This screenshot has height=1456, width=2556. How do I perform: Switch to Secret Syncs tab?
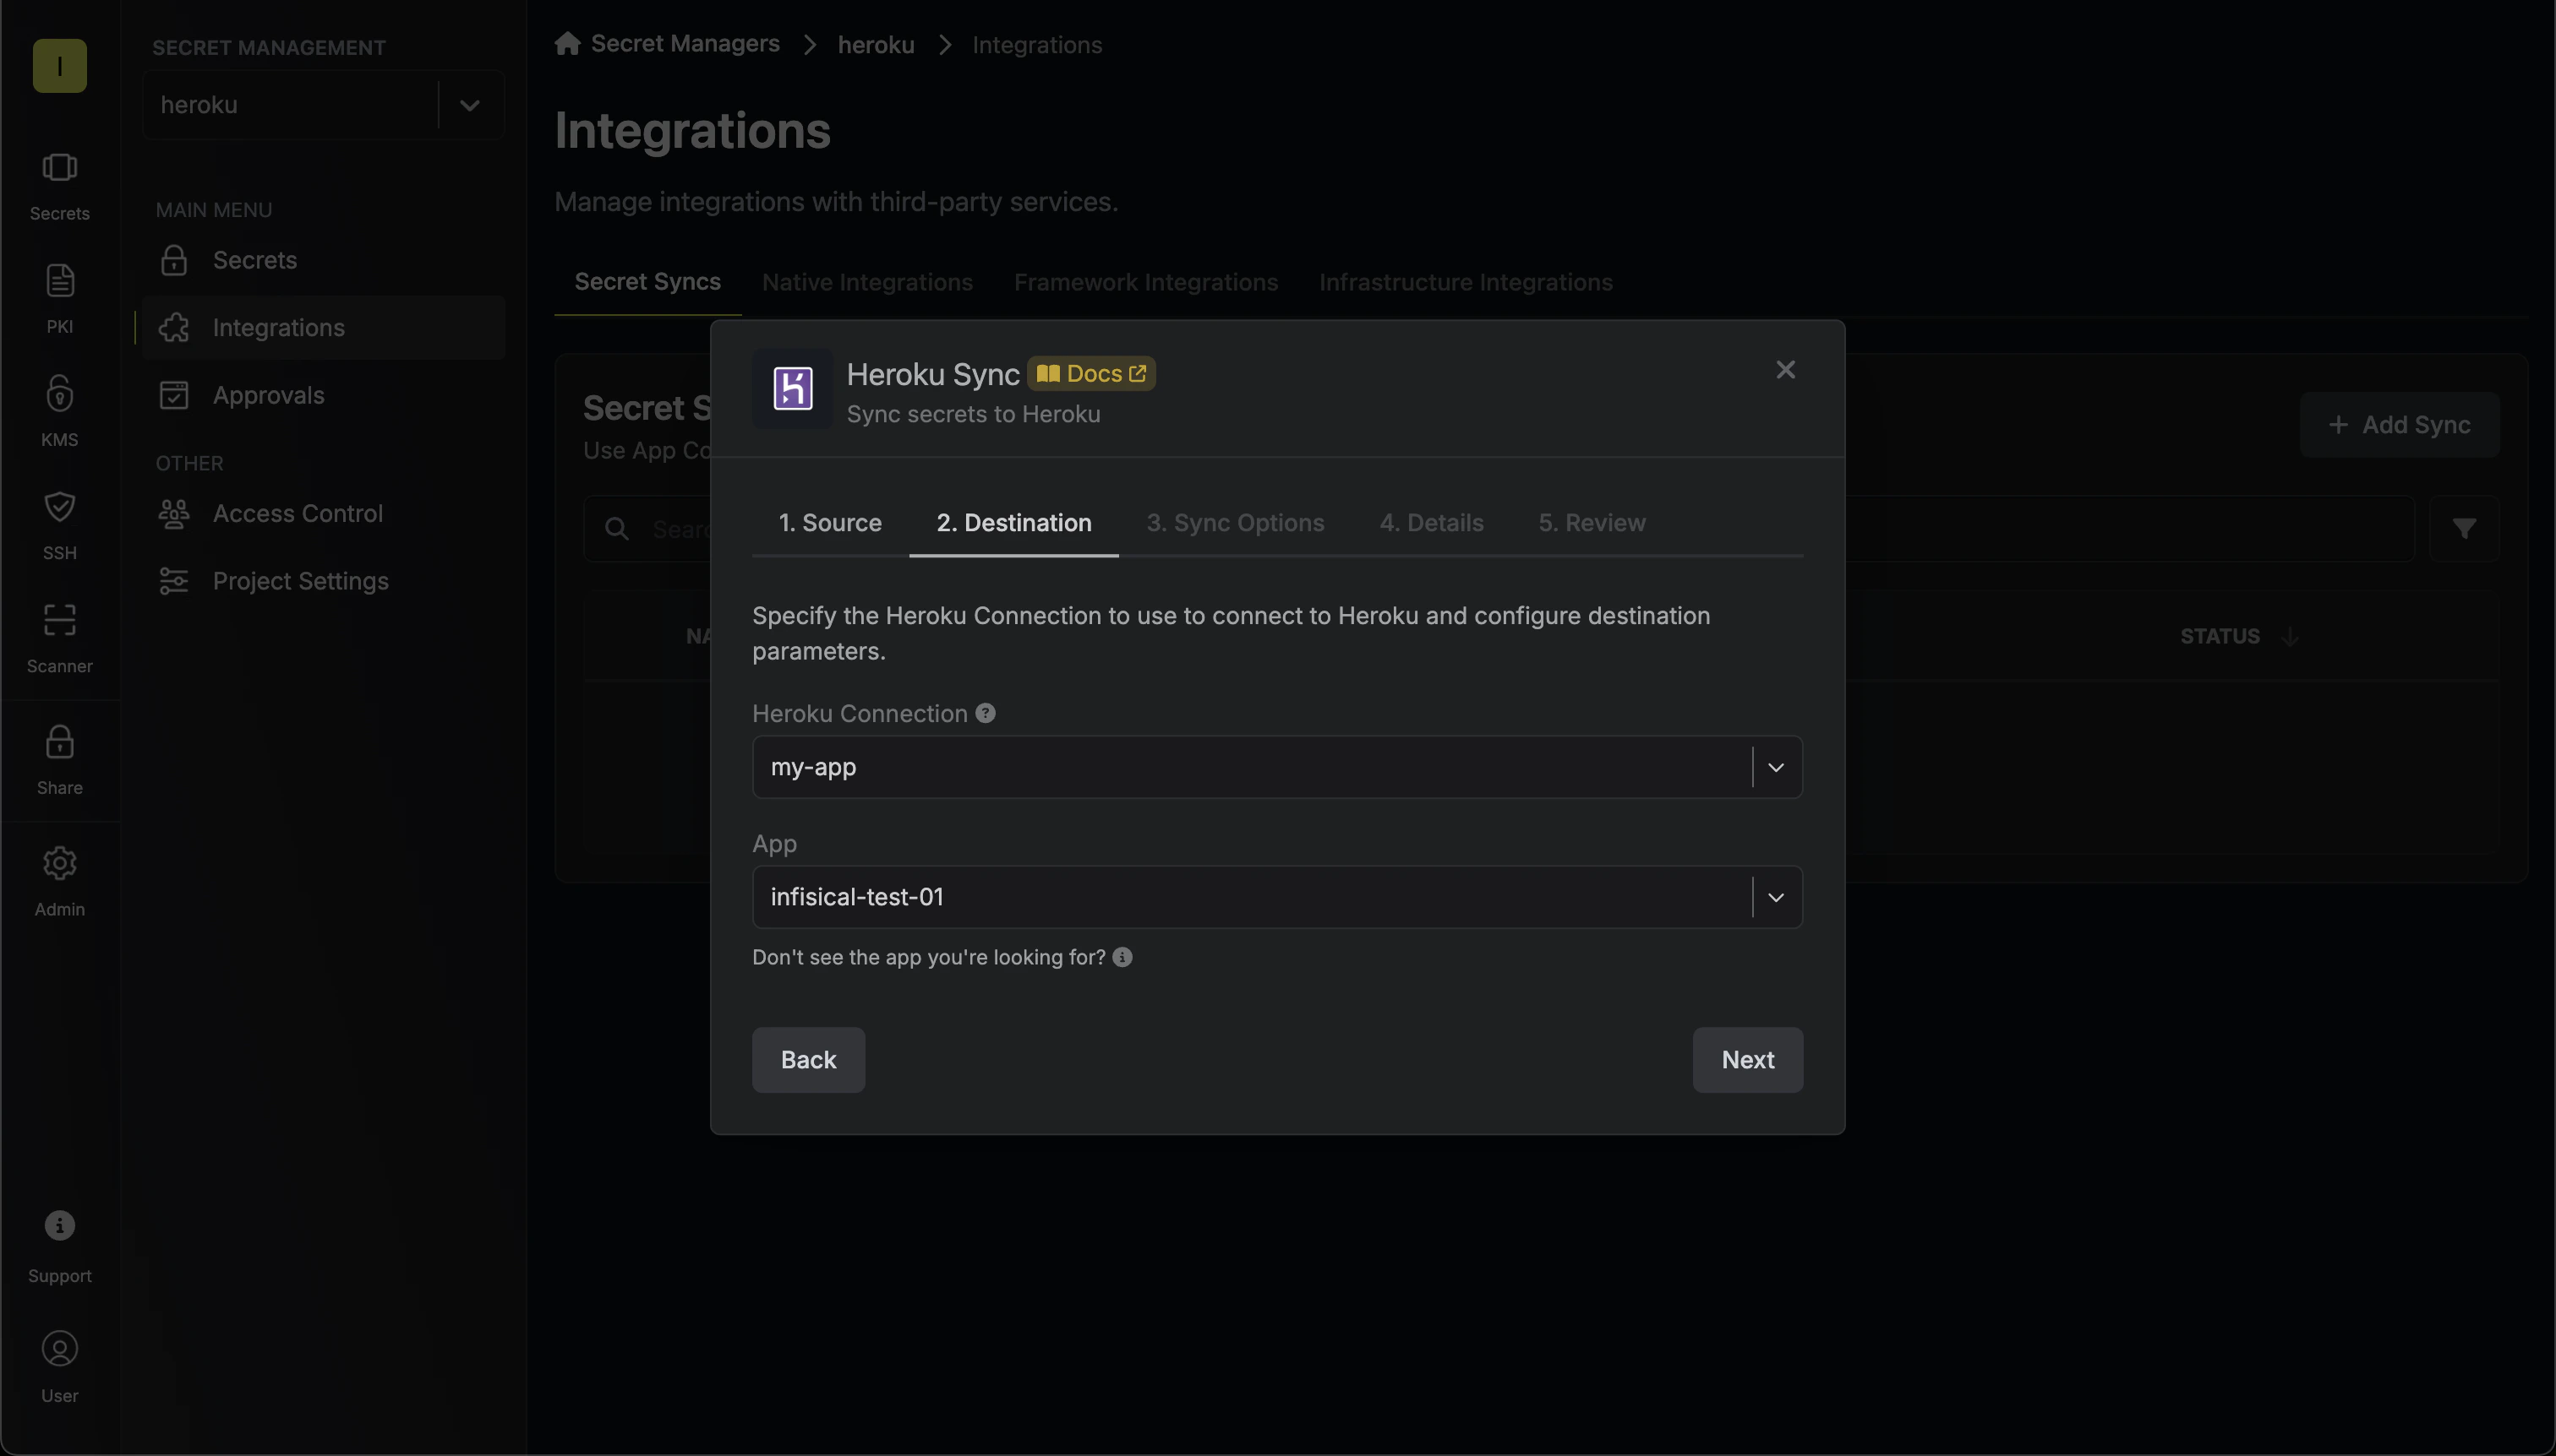pyautogui.click(x=647, y=282)
